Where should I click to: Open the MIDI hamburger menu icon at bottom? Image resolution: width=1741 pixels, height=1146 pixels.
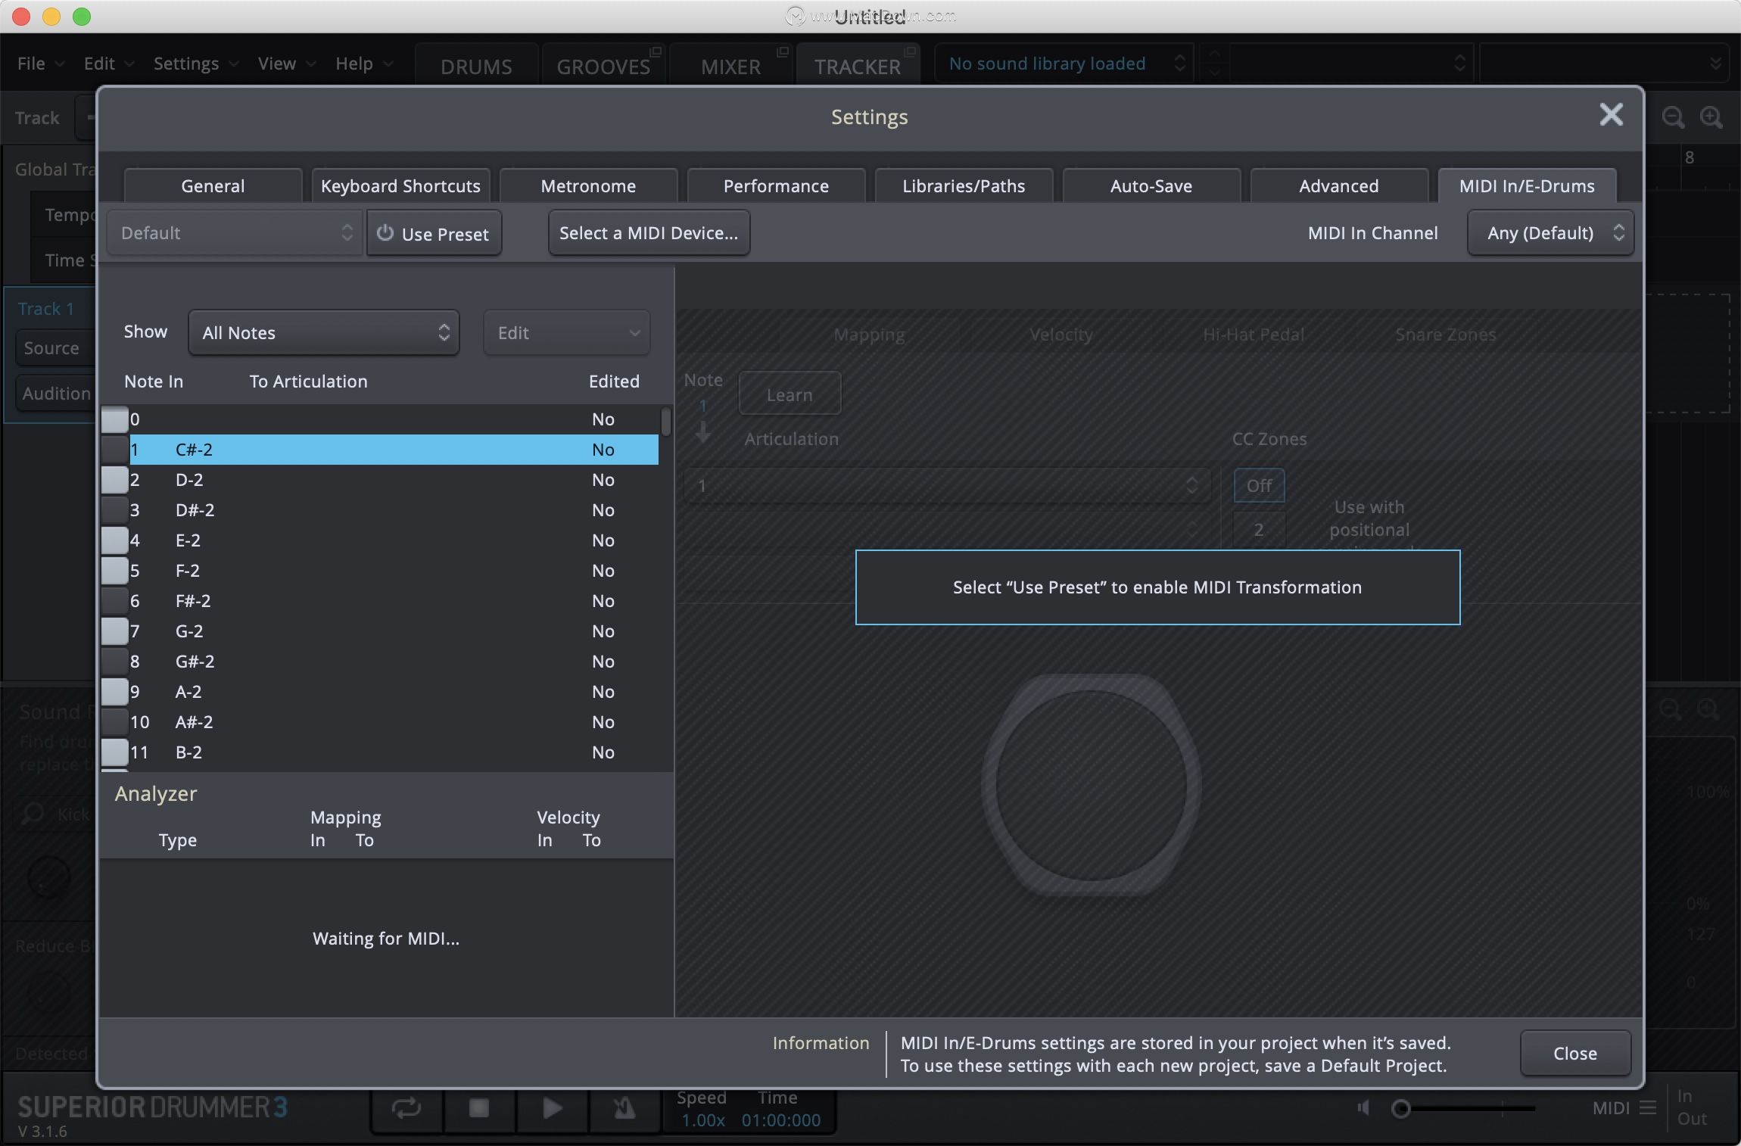(x=1648, y=1108)
